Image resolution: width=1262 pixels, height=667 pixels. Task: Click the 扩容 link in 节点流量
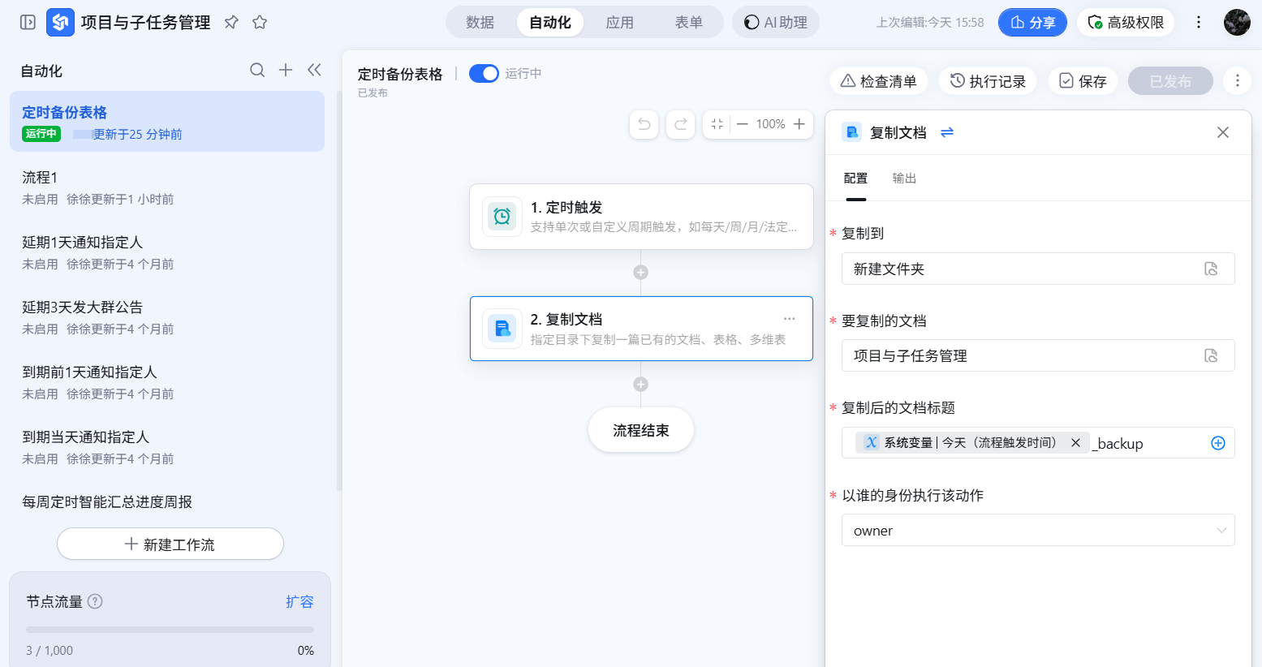(299, 602)
